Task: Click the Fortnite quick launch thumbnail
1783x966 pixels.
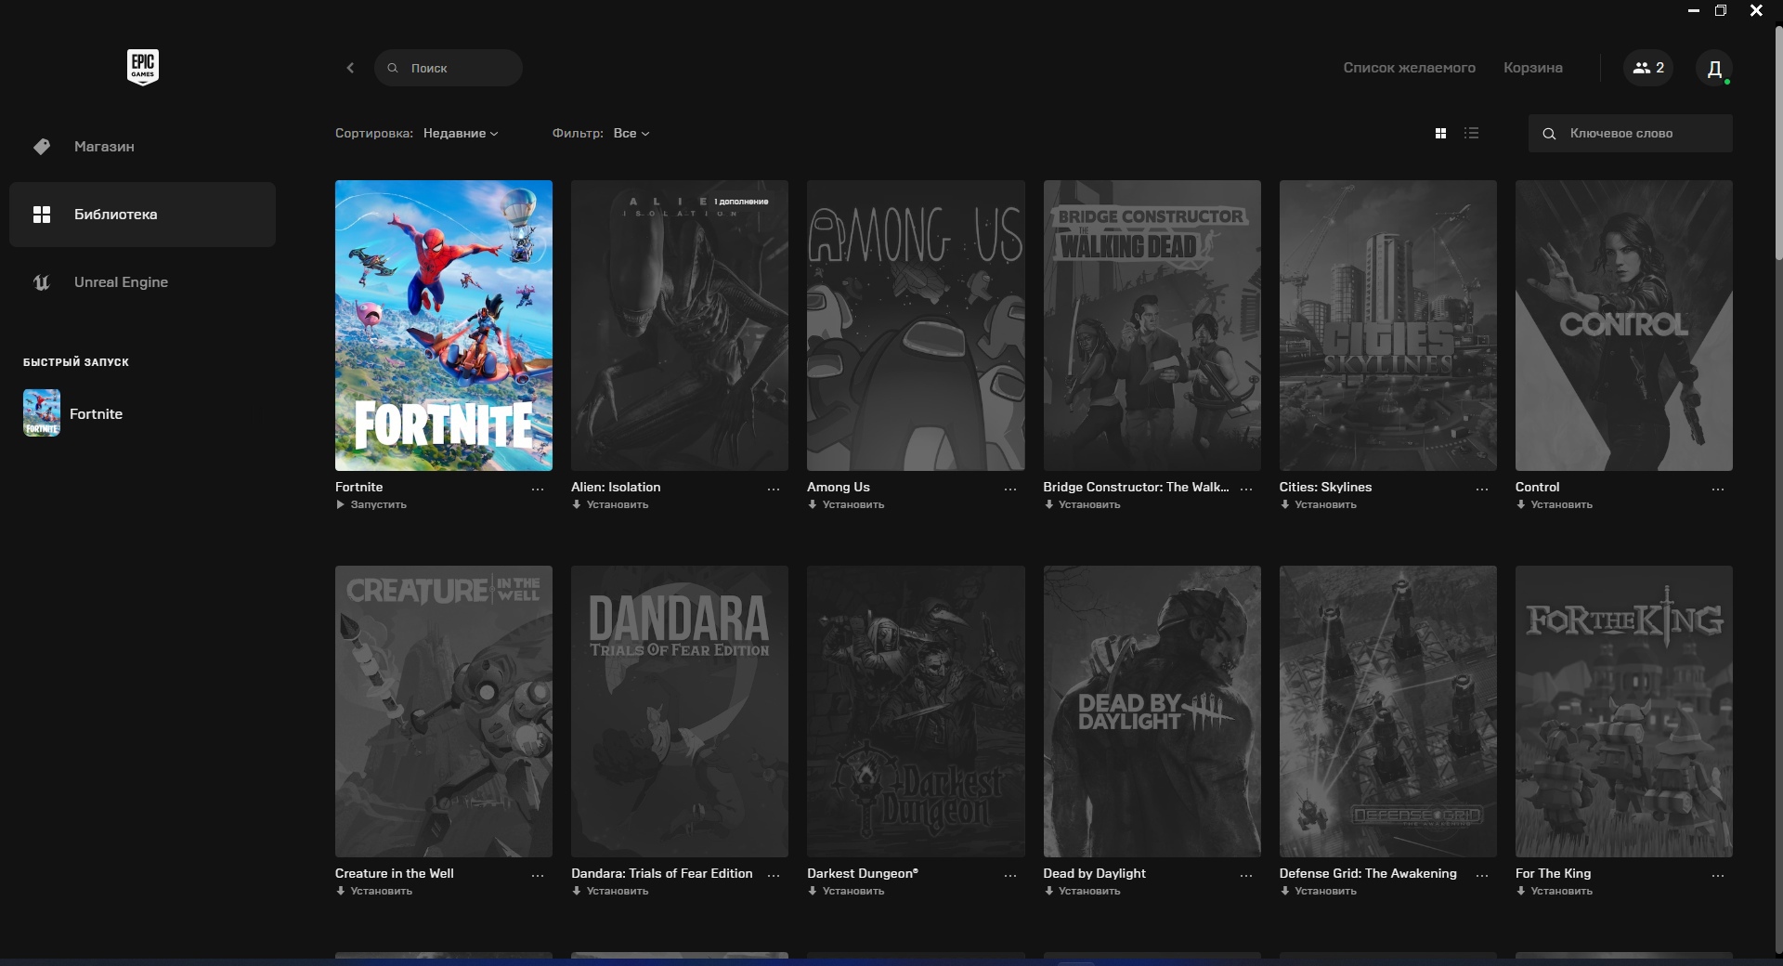Action: [x=42, y=413]
